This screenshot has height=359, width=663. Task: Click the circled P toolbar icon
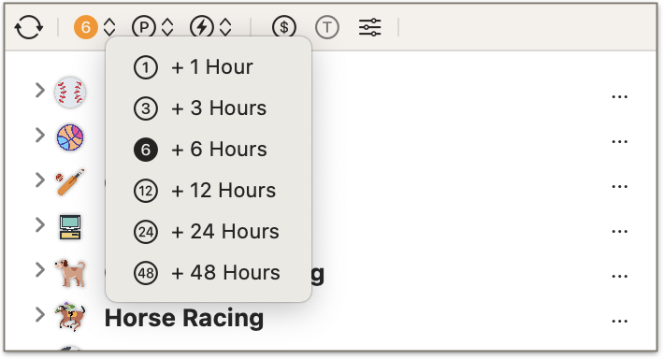tap(144, 27)
